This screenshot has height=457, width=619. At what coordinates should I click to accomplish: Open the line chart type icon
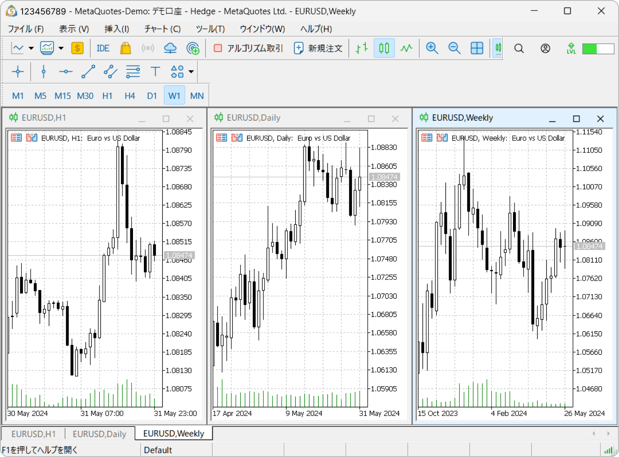point(17,48)
